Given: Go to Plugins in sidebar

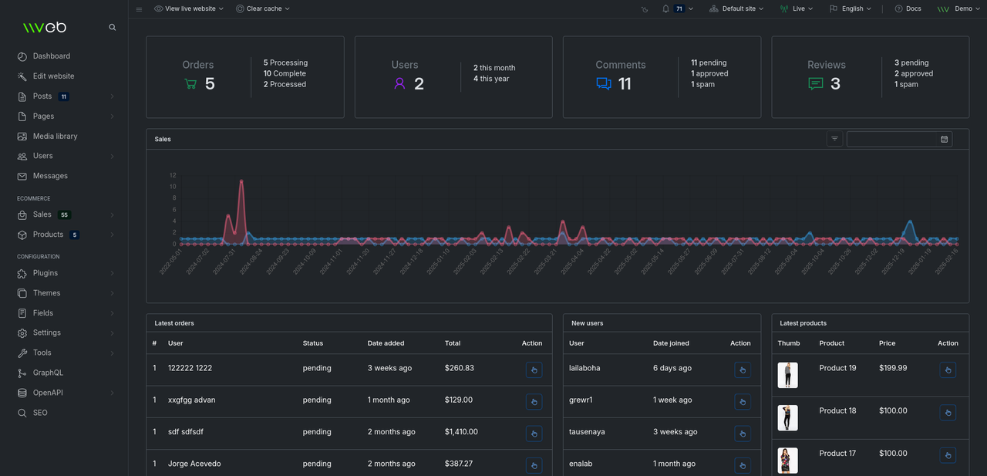Looking at the screenshot, I should pyautogui.click(x=45, y=273).
